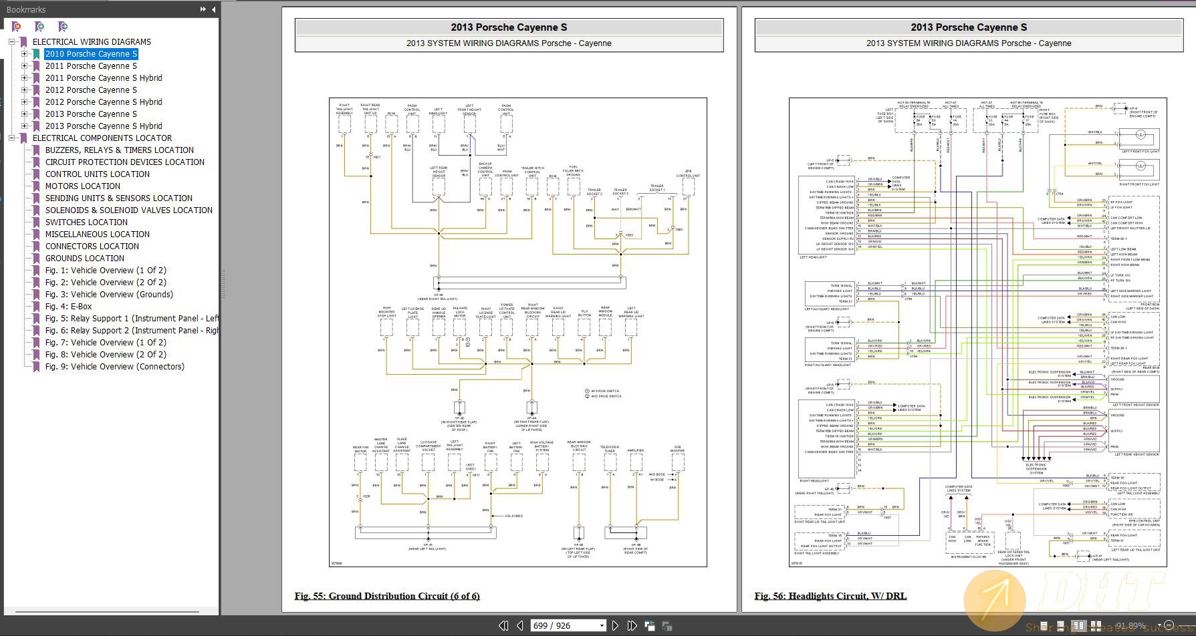The width and height of the screenshot is (1196, 636).
Task: Click the go-to bookmark arrow icon
Action: [x=63, y=27]
